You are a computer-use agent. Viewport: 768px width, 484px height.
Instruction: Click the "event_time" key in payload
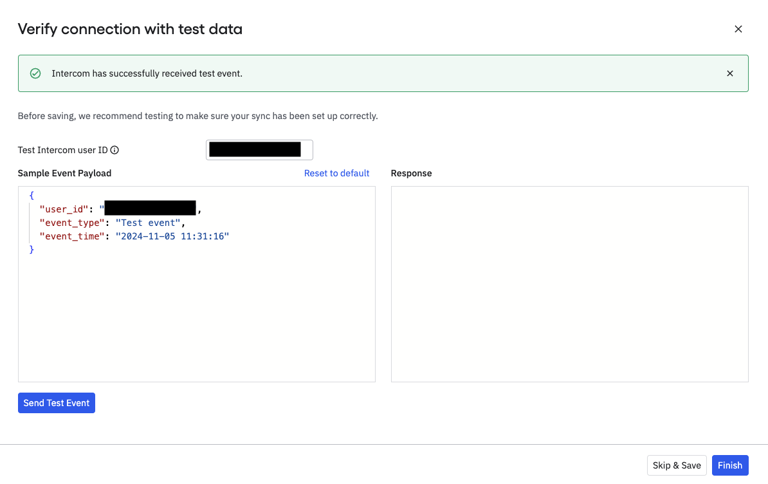click(72, 236)
